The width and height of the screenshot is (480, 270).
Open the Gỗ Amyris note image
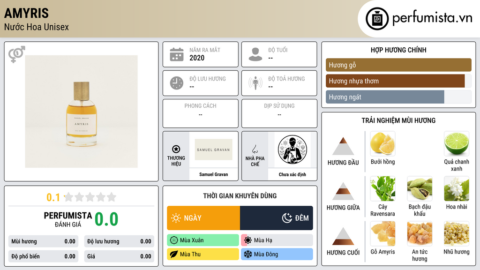click(x=382, y=233)
